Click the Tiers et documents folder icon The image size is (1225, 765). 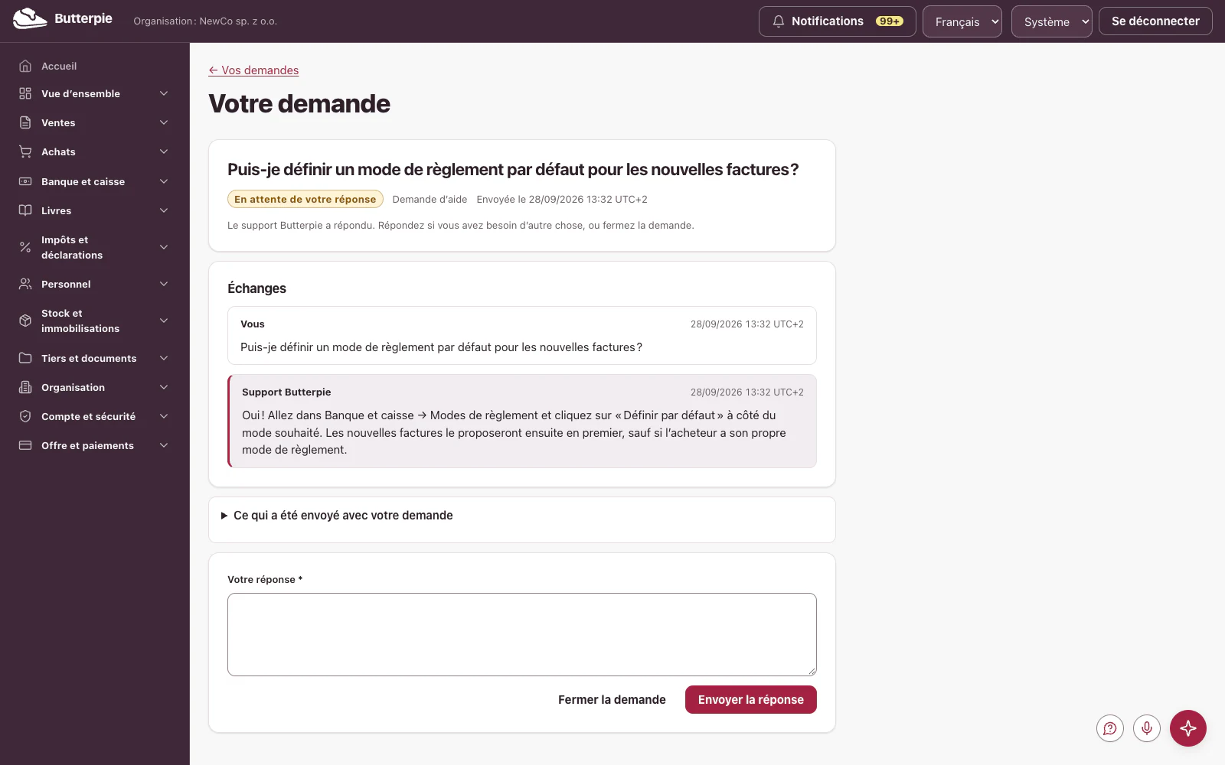click(x=25, y=358)
